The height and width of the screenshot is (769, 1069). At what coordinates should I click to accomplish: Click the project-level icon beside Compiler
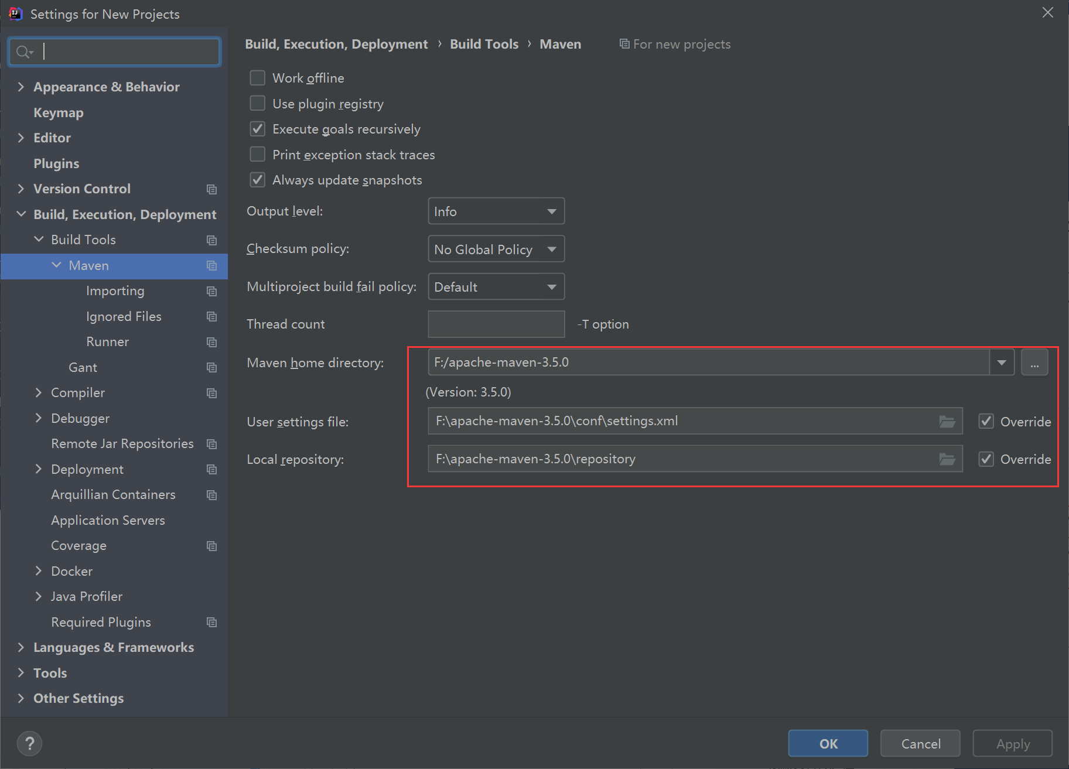[x=211, y=393]
